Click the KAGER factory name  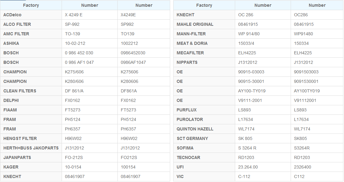[x=11, y=167]
